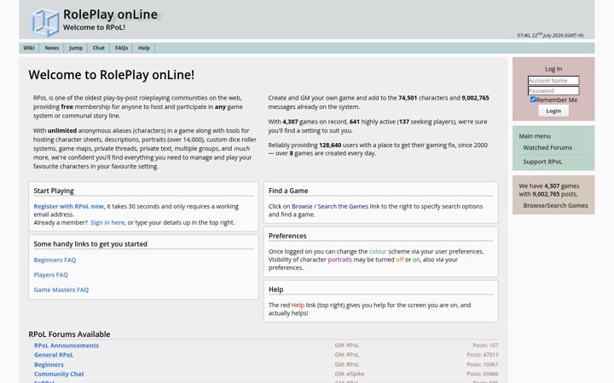The image size is (614, 383).
Task: Follow Browse / Search the Games link
Action: click(x=330, y=206)
